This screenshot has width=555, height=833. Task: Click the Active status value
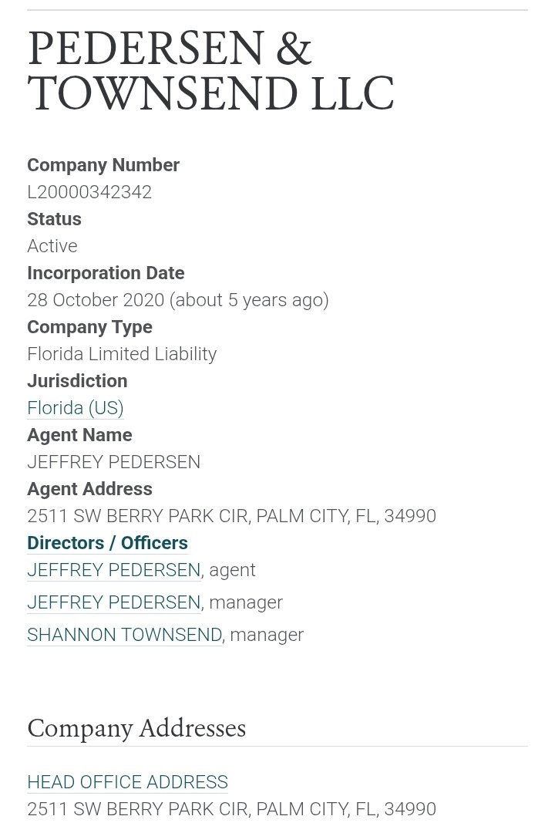click(52, 246)
